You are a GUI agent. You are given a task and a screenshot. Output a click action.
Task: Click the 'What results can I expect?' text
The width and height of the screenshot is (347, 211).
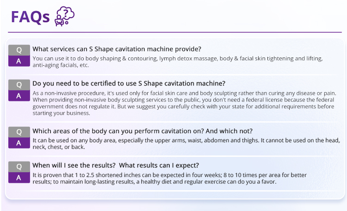point(159,165)
